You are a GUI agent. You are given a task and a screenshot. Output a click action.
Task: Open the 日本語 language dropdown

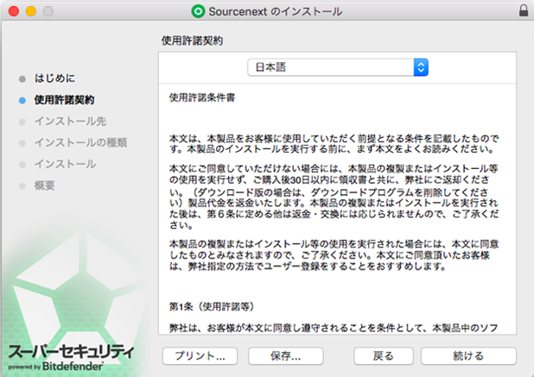tap(338, 67)
